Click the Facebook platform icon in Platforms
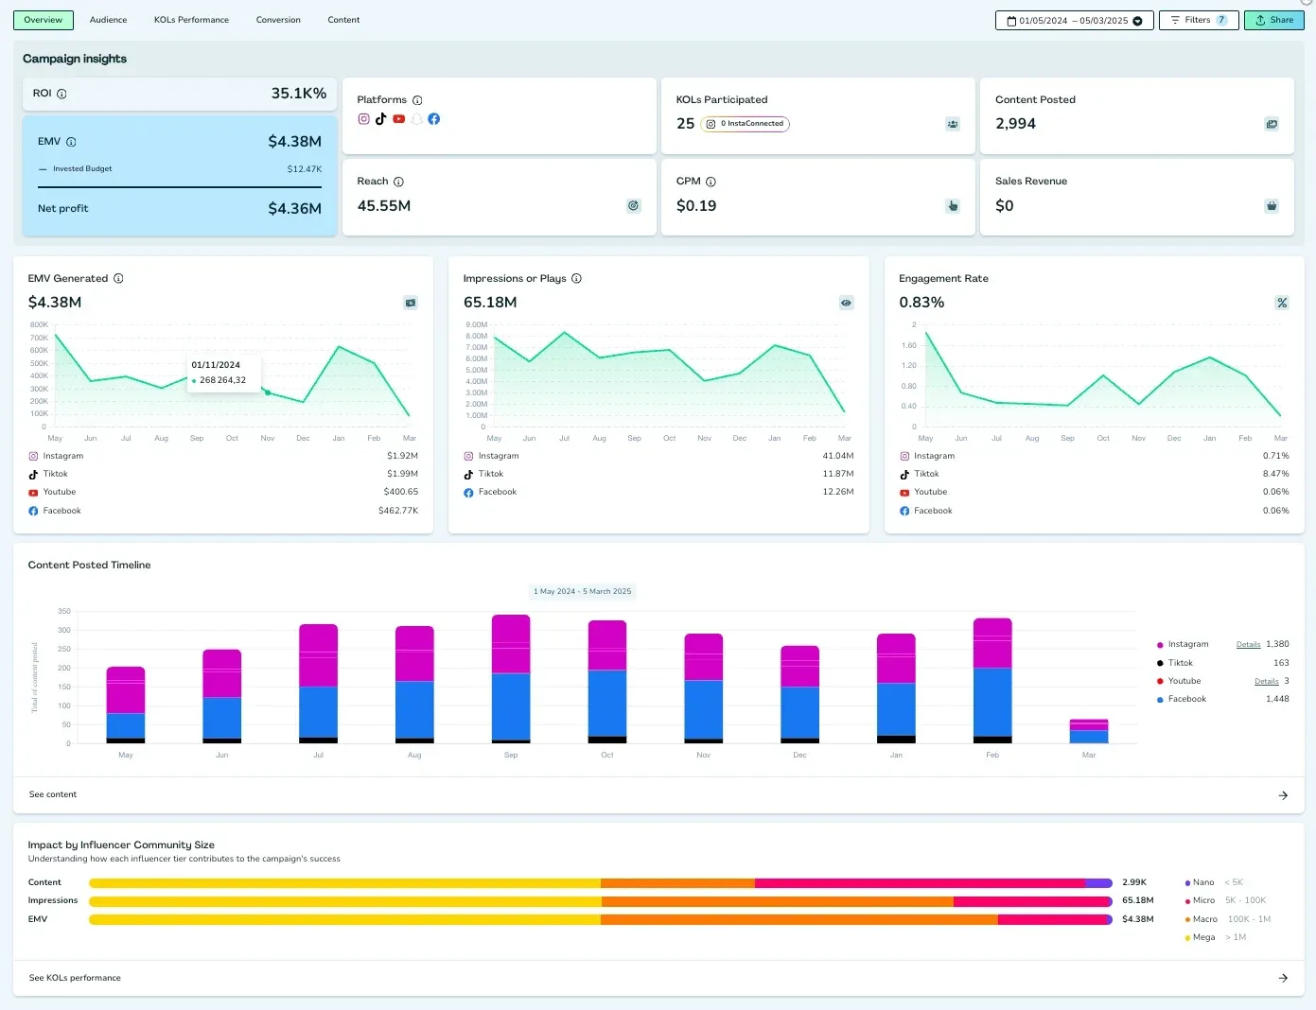This screenshot has height=1010, width=1316. (434, 119)
